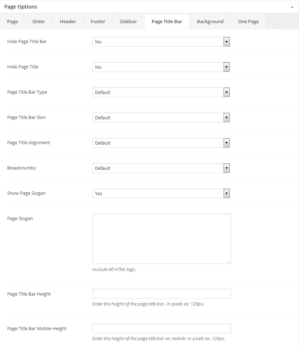Collapse the Page Options panel arrow

[292, 7]
